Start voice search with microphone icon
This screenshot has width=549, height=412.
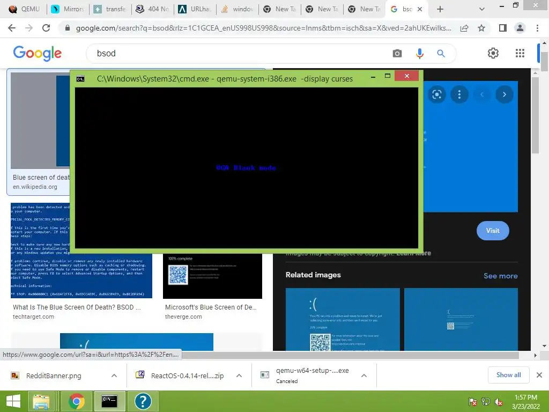point(419,53)
